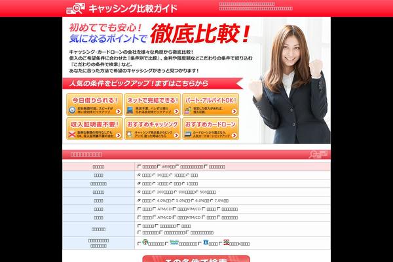This screenshot has width=393, height=262.
Task: Open the おすすめキャッシング banner title
Action: (153, 124)
